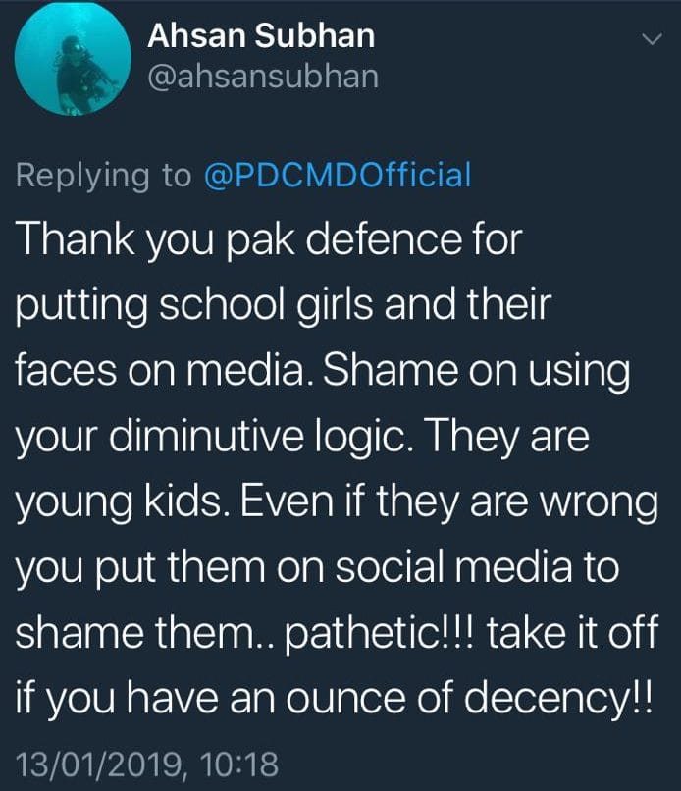Click the line 'faces on media. Shame on using'
The height and width of the screenshot is (791, 681).
323,371
